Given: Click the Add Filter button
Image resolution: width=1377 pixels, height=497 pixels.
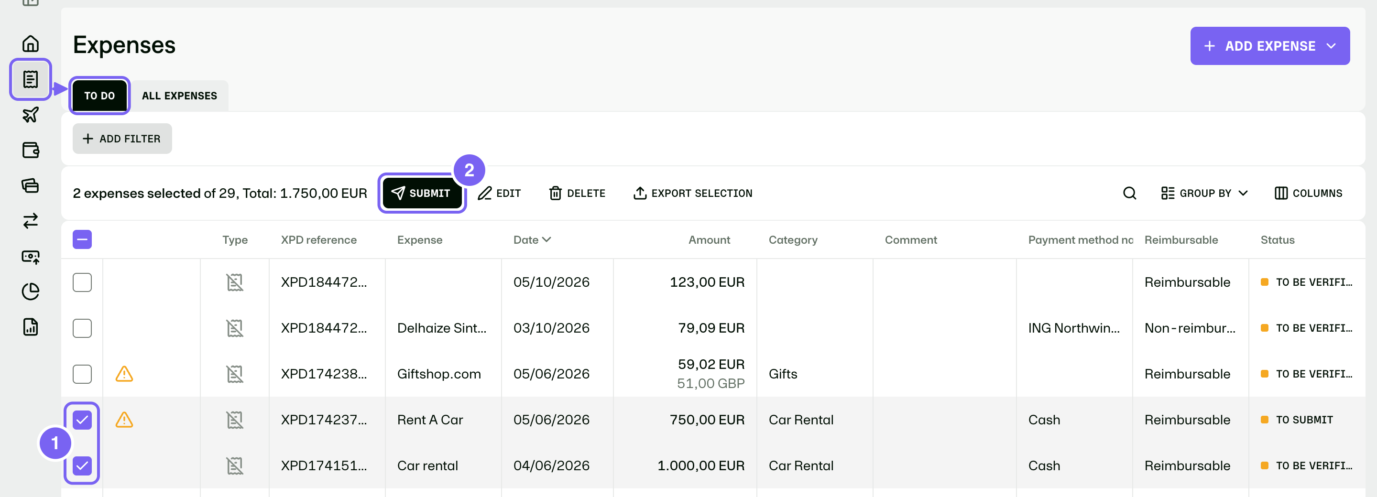Looking at the screenshot, I should tap(122, 139).
